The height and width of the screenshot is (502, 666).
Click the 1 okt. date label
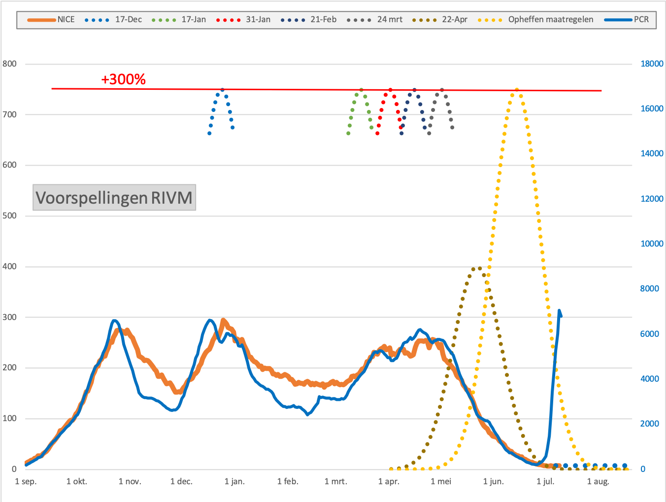point(77,481)
